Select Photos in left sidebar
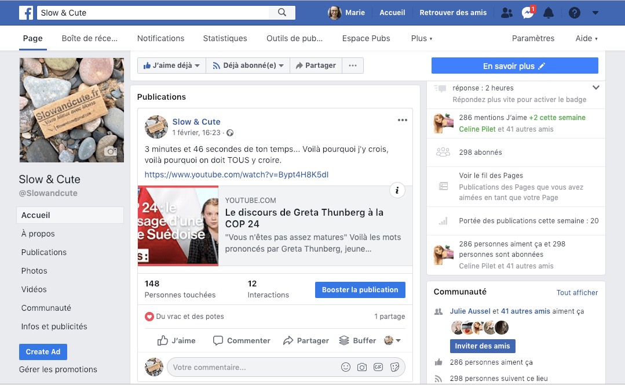Viewport: 625px width, 385px height. pos(34,271)
